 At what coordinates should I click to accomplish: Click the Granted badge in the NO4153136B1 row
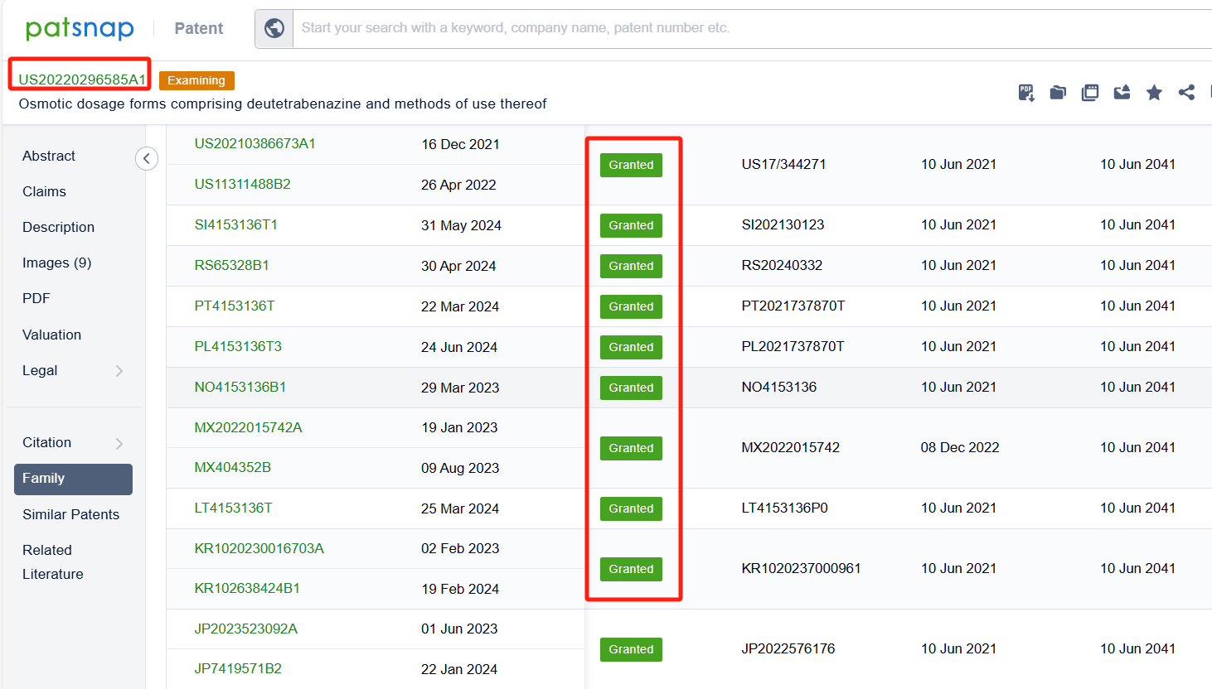click(631, 388)
